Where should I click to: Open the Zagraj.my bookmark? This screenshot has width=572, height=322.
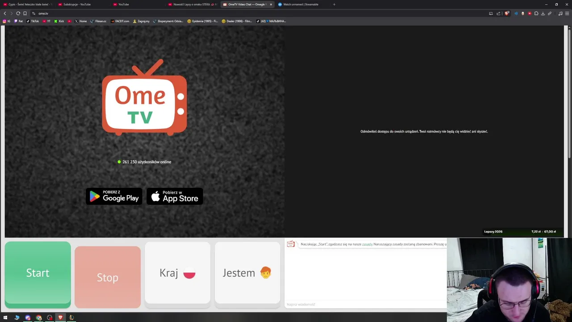[141, 21]
